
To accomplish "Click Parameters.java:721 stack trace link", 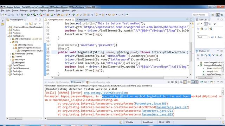I will click(x=157, y=111).
